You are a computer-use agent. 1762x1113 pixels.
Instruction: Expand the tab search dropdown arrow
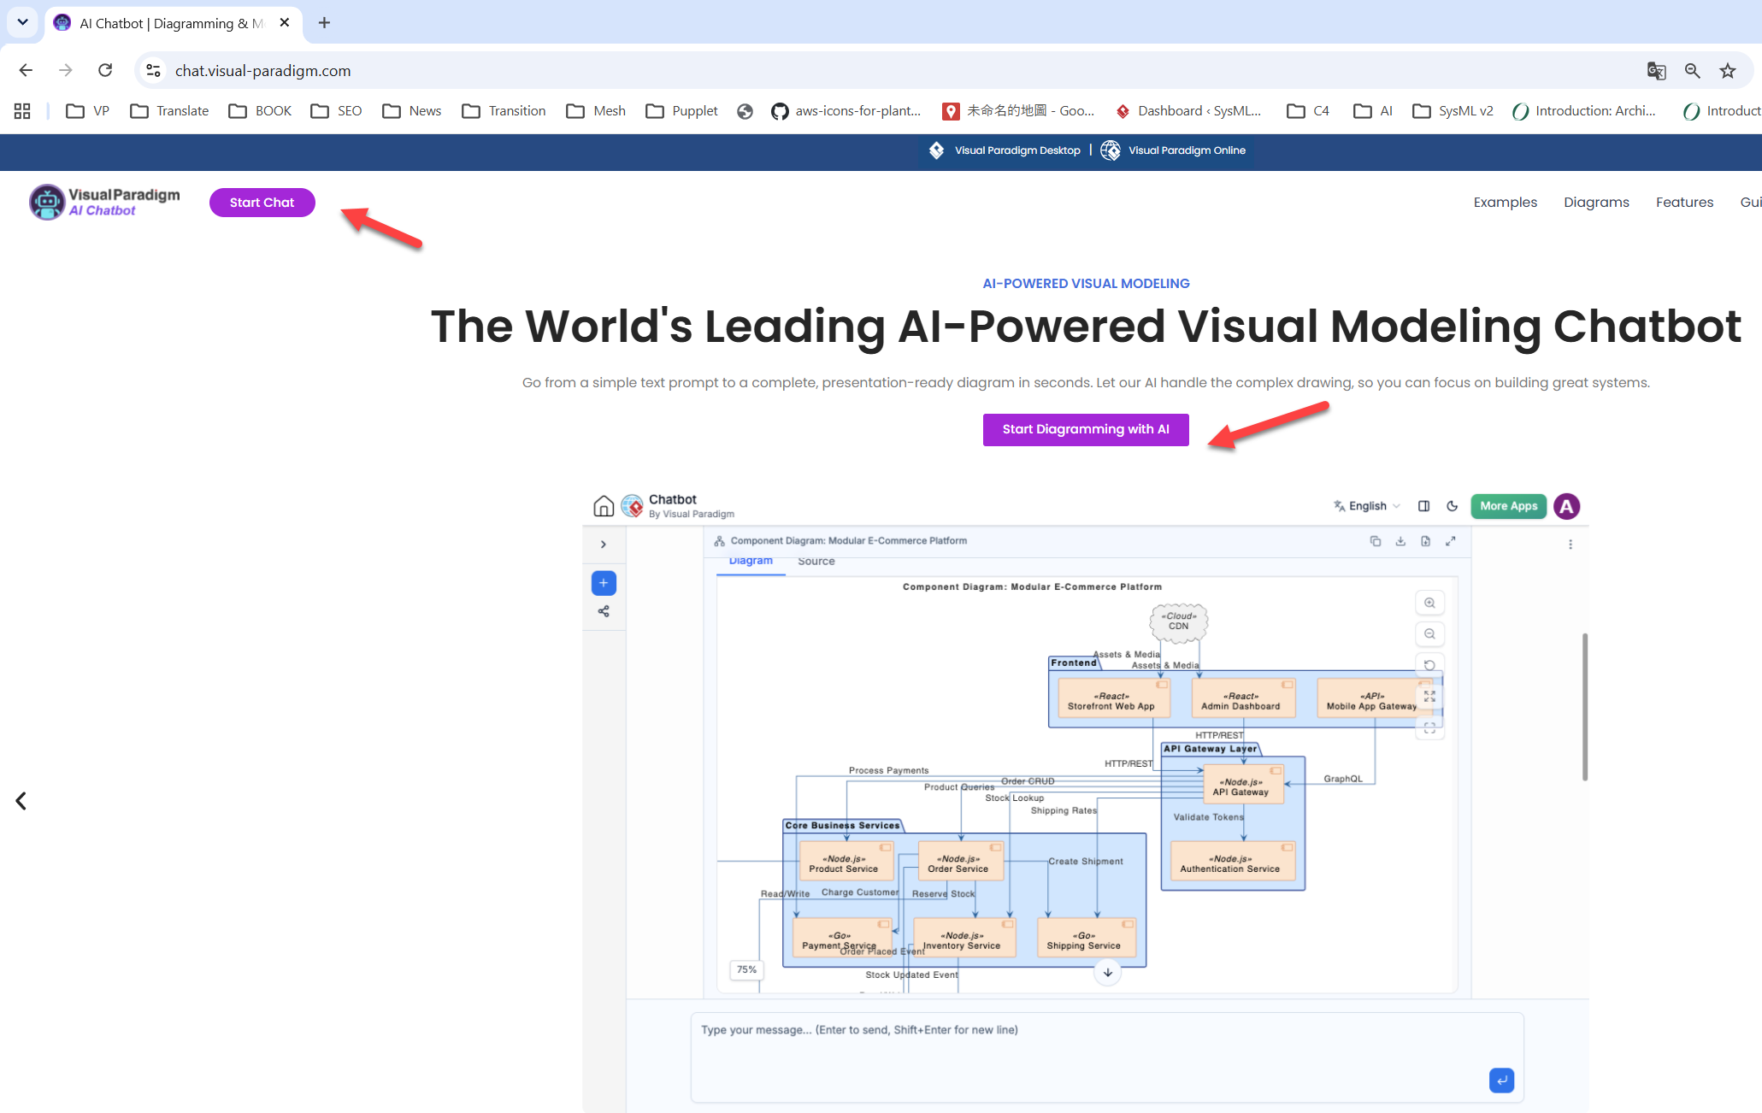coord(22,22)
